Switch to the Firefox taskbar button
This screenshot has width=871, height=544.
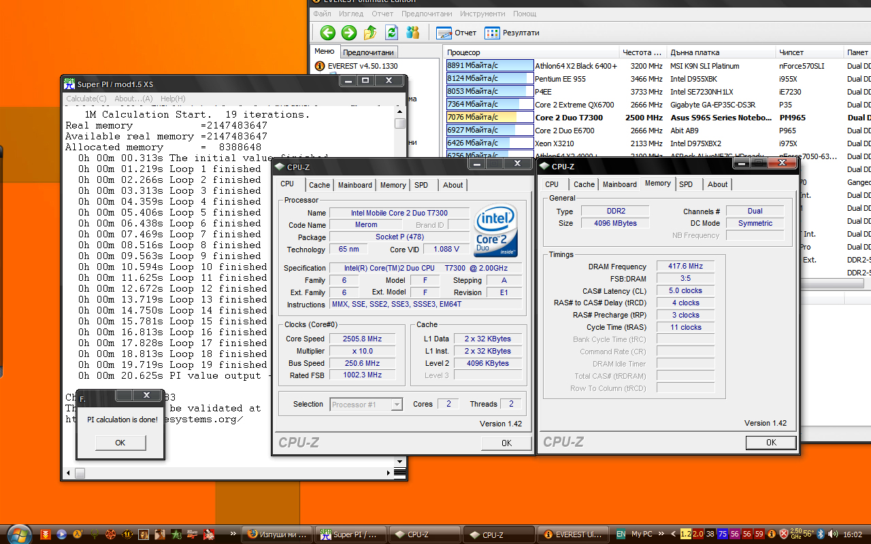(x=278, y=534)
